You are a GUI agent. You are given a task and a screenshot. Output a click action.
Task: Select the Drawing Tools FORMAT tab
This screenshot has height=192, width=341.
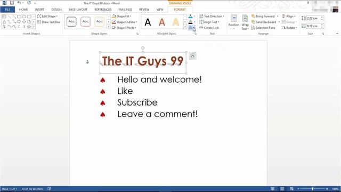tap(180, 10)
